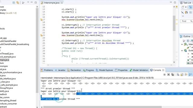Select roducer_consumer in Package Explorer
The height and width of the screenshot is (108, 193).
8,103
